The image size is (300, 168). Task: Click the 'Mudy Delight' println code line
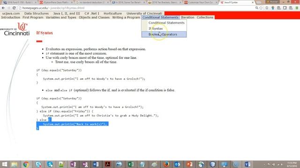click(101, 116)
